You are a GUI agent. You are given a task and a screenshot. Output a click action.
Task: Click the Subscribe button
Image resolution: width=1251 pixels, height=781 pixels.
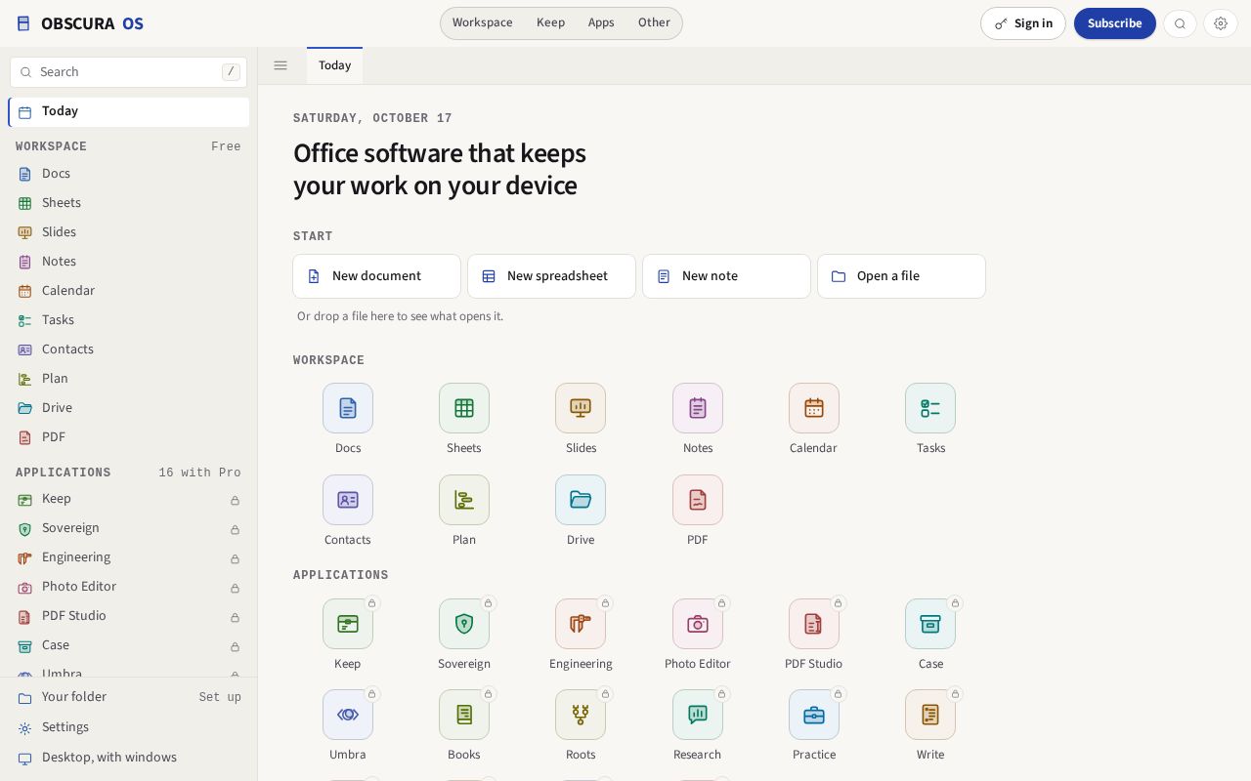[x=1115, y=23]
